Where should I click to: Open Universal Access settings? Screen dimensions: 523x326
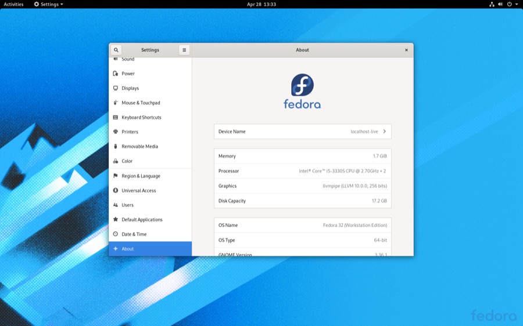pyautogui.click(x=150, y=190)
